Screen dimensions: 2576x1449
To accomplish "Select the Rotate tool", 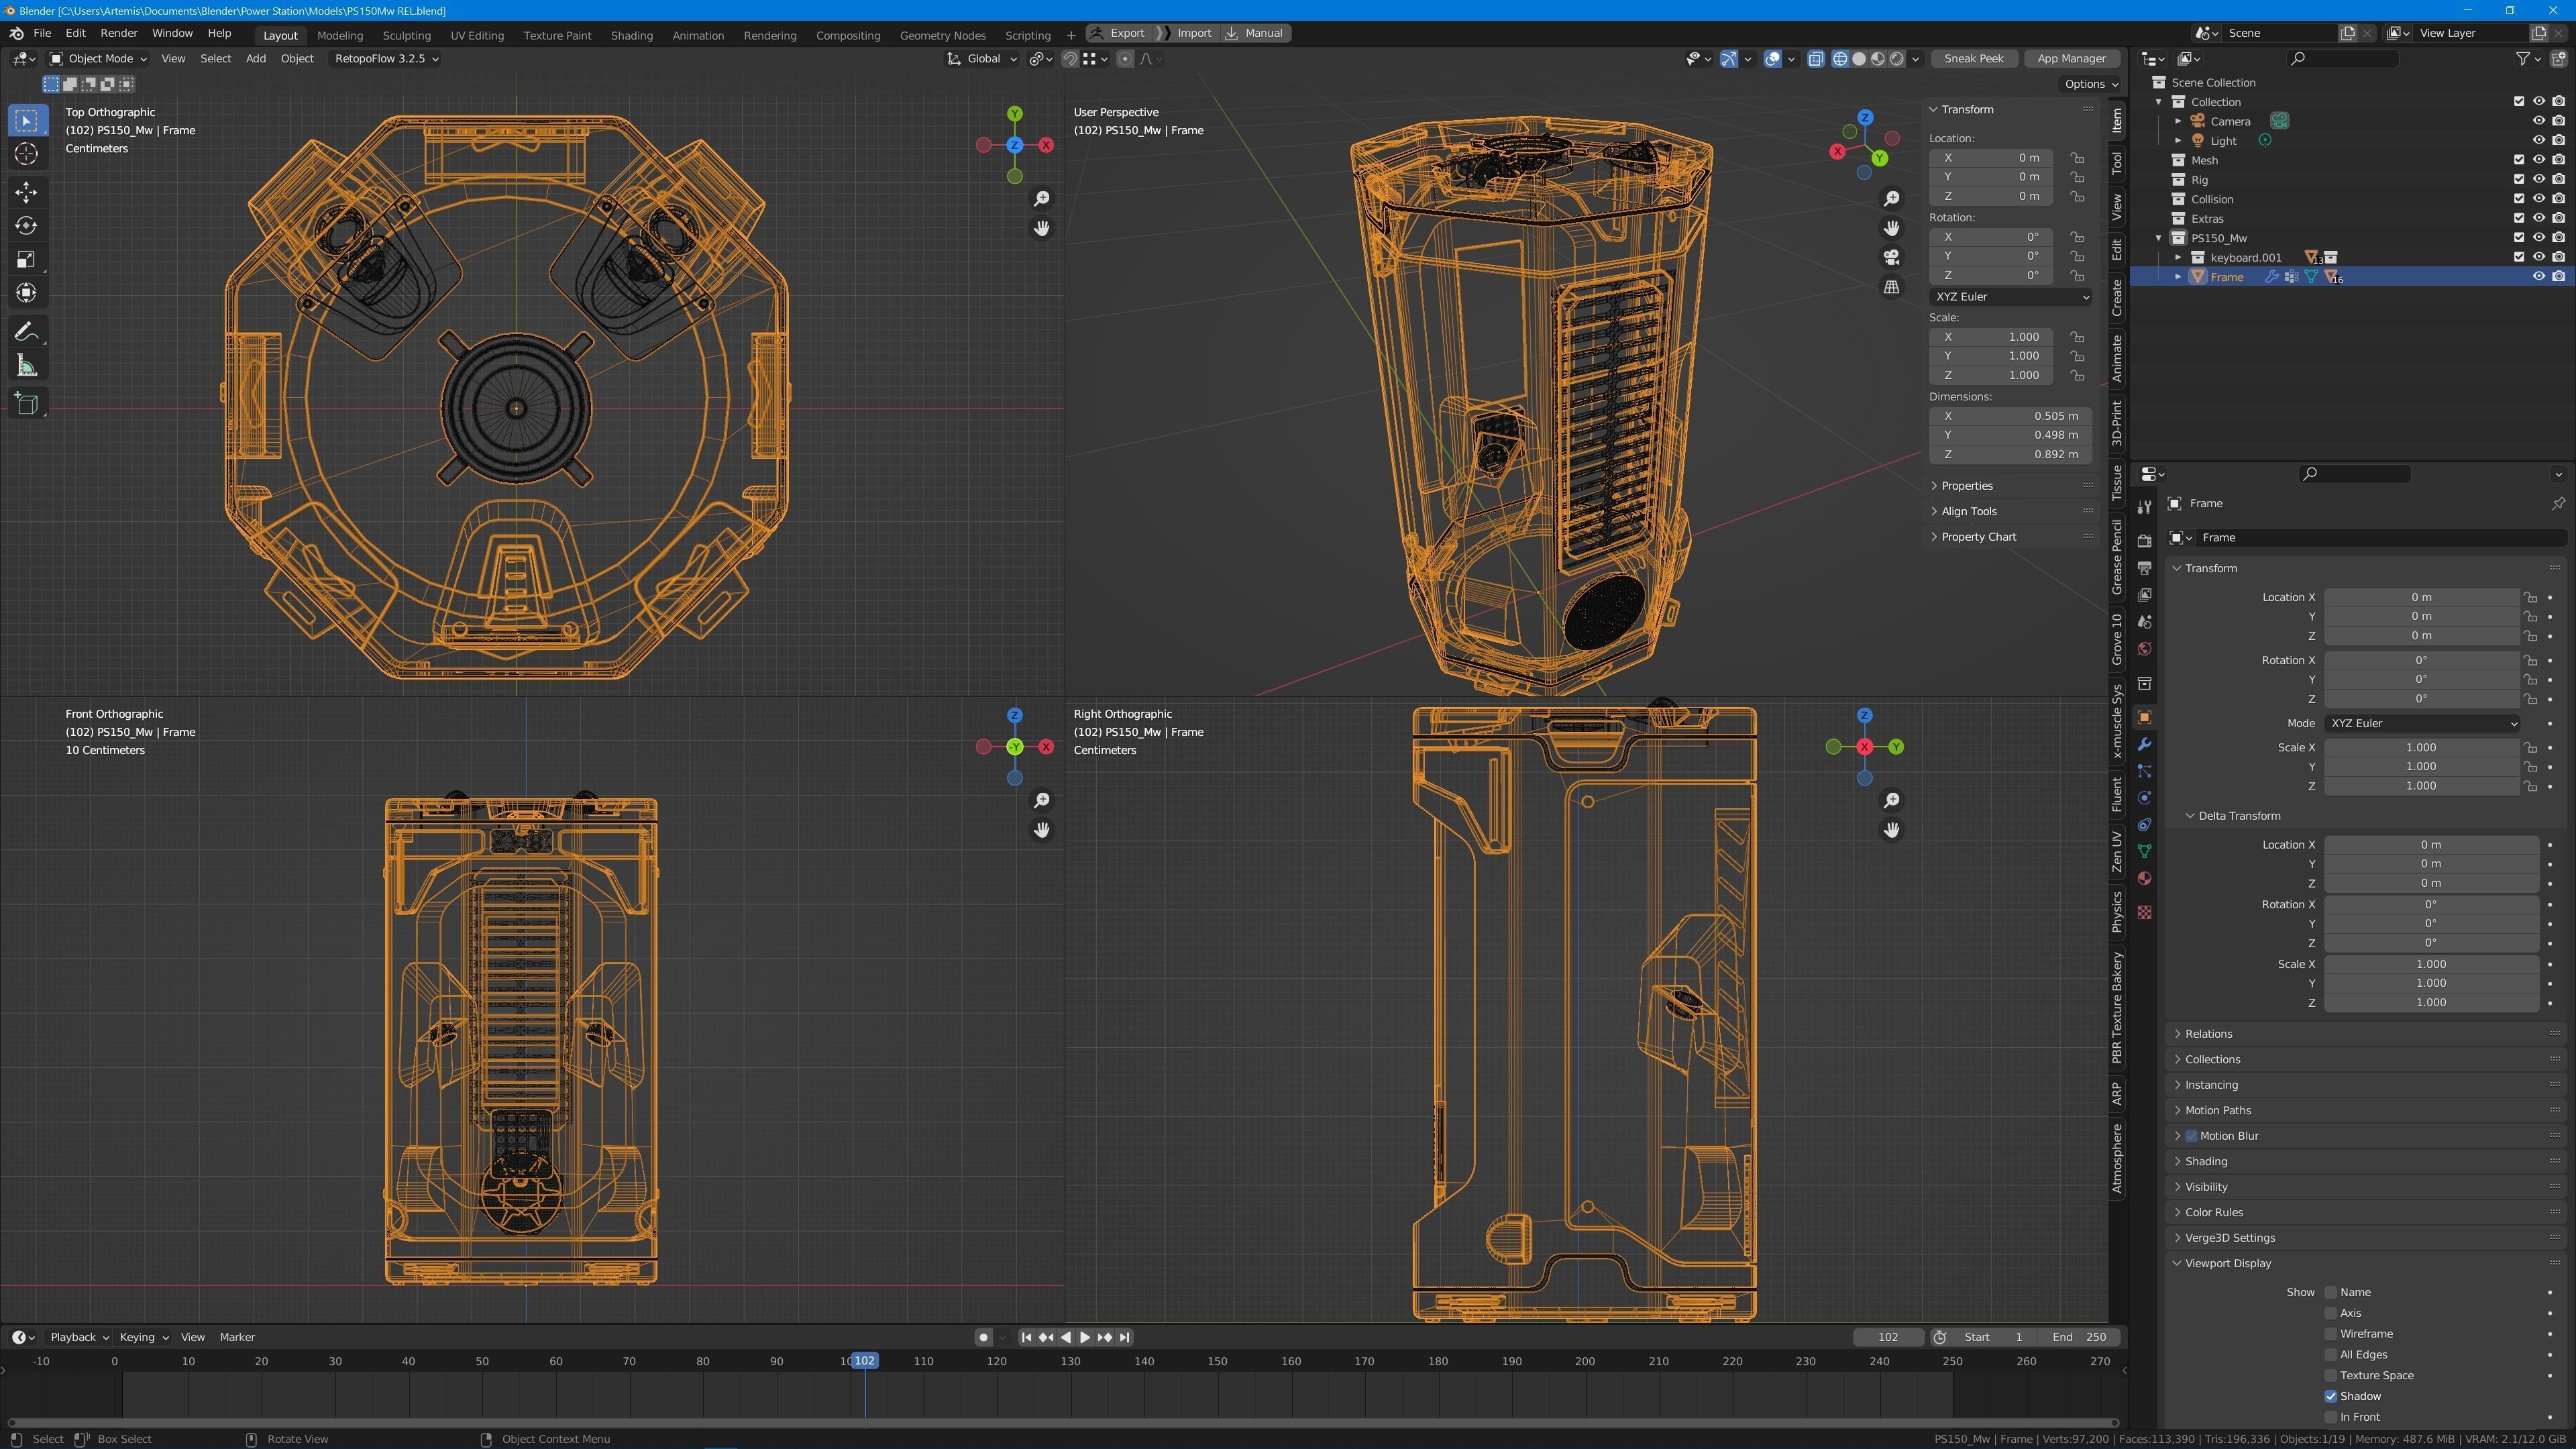I will [27, 226].
